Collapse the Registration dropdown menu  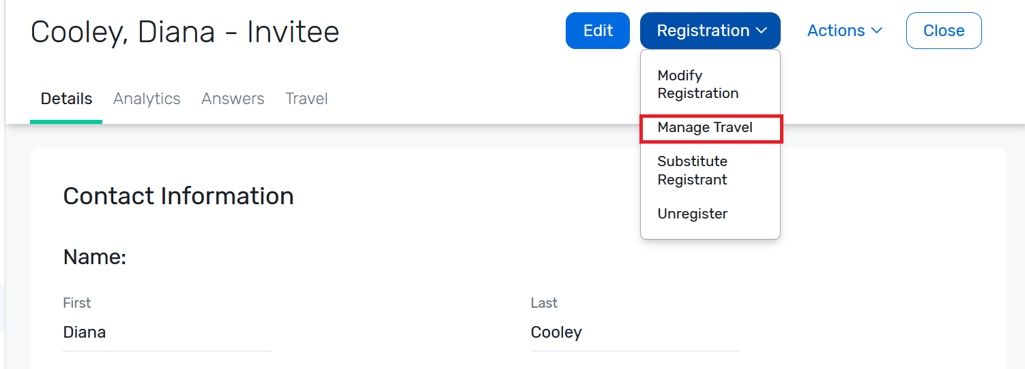(x=710, y=31)
